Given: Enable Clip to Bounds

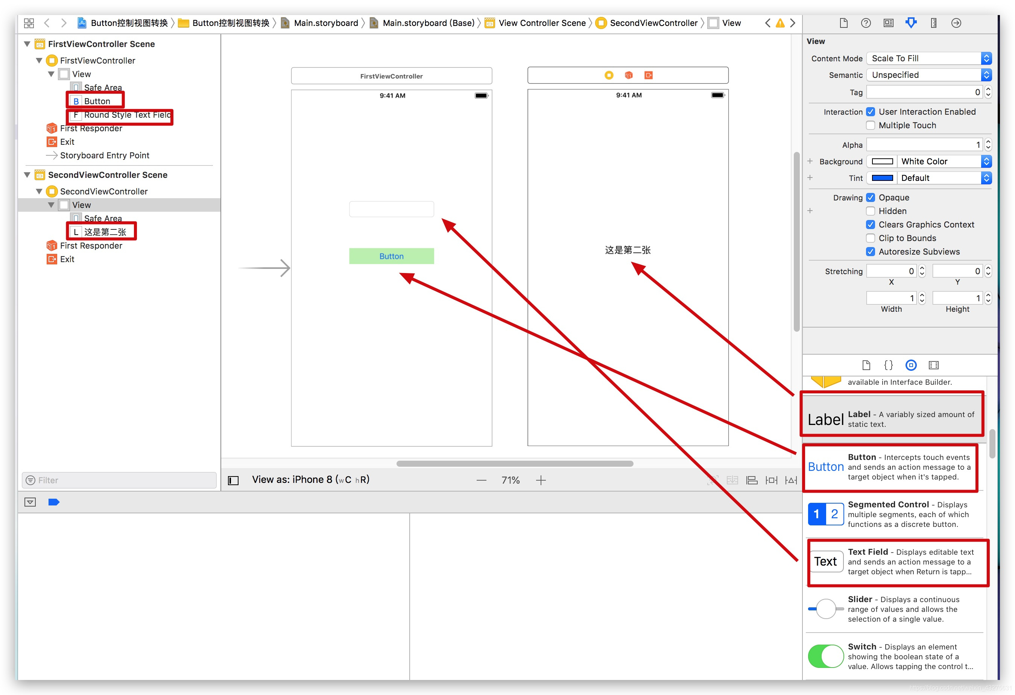Looking at the screenshot, I should point(871,238).
